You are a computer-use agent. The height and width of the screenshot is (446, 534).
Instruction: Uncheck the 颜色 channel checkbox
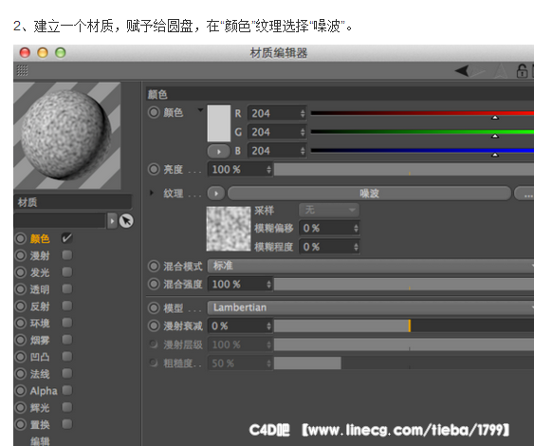(66, 238)
